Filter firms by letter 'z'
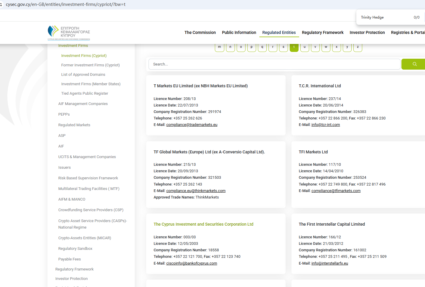Viewport: 425px width, 287px height. pyautogui.click(x=358, y=47)
